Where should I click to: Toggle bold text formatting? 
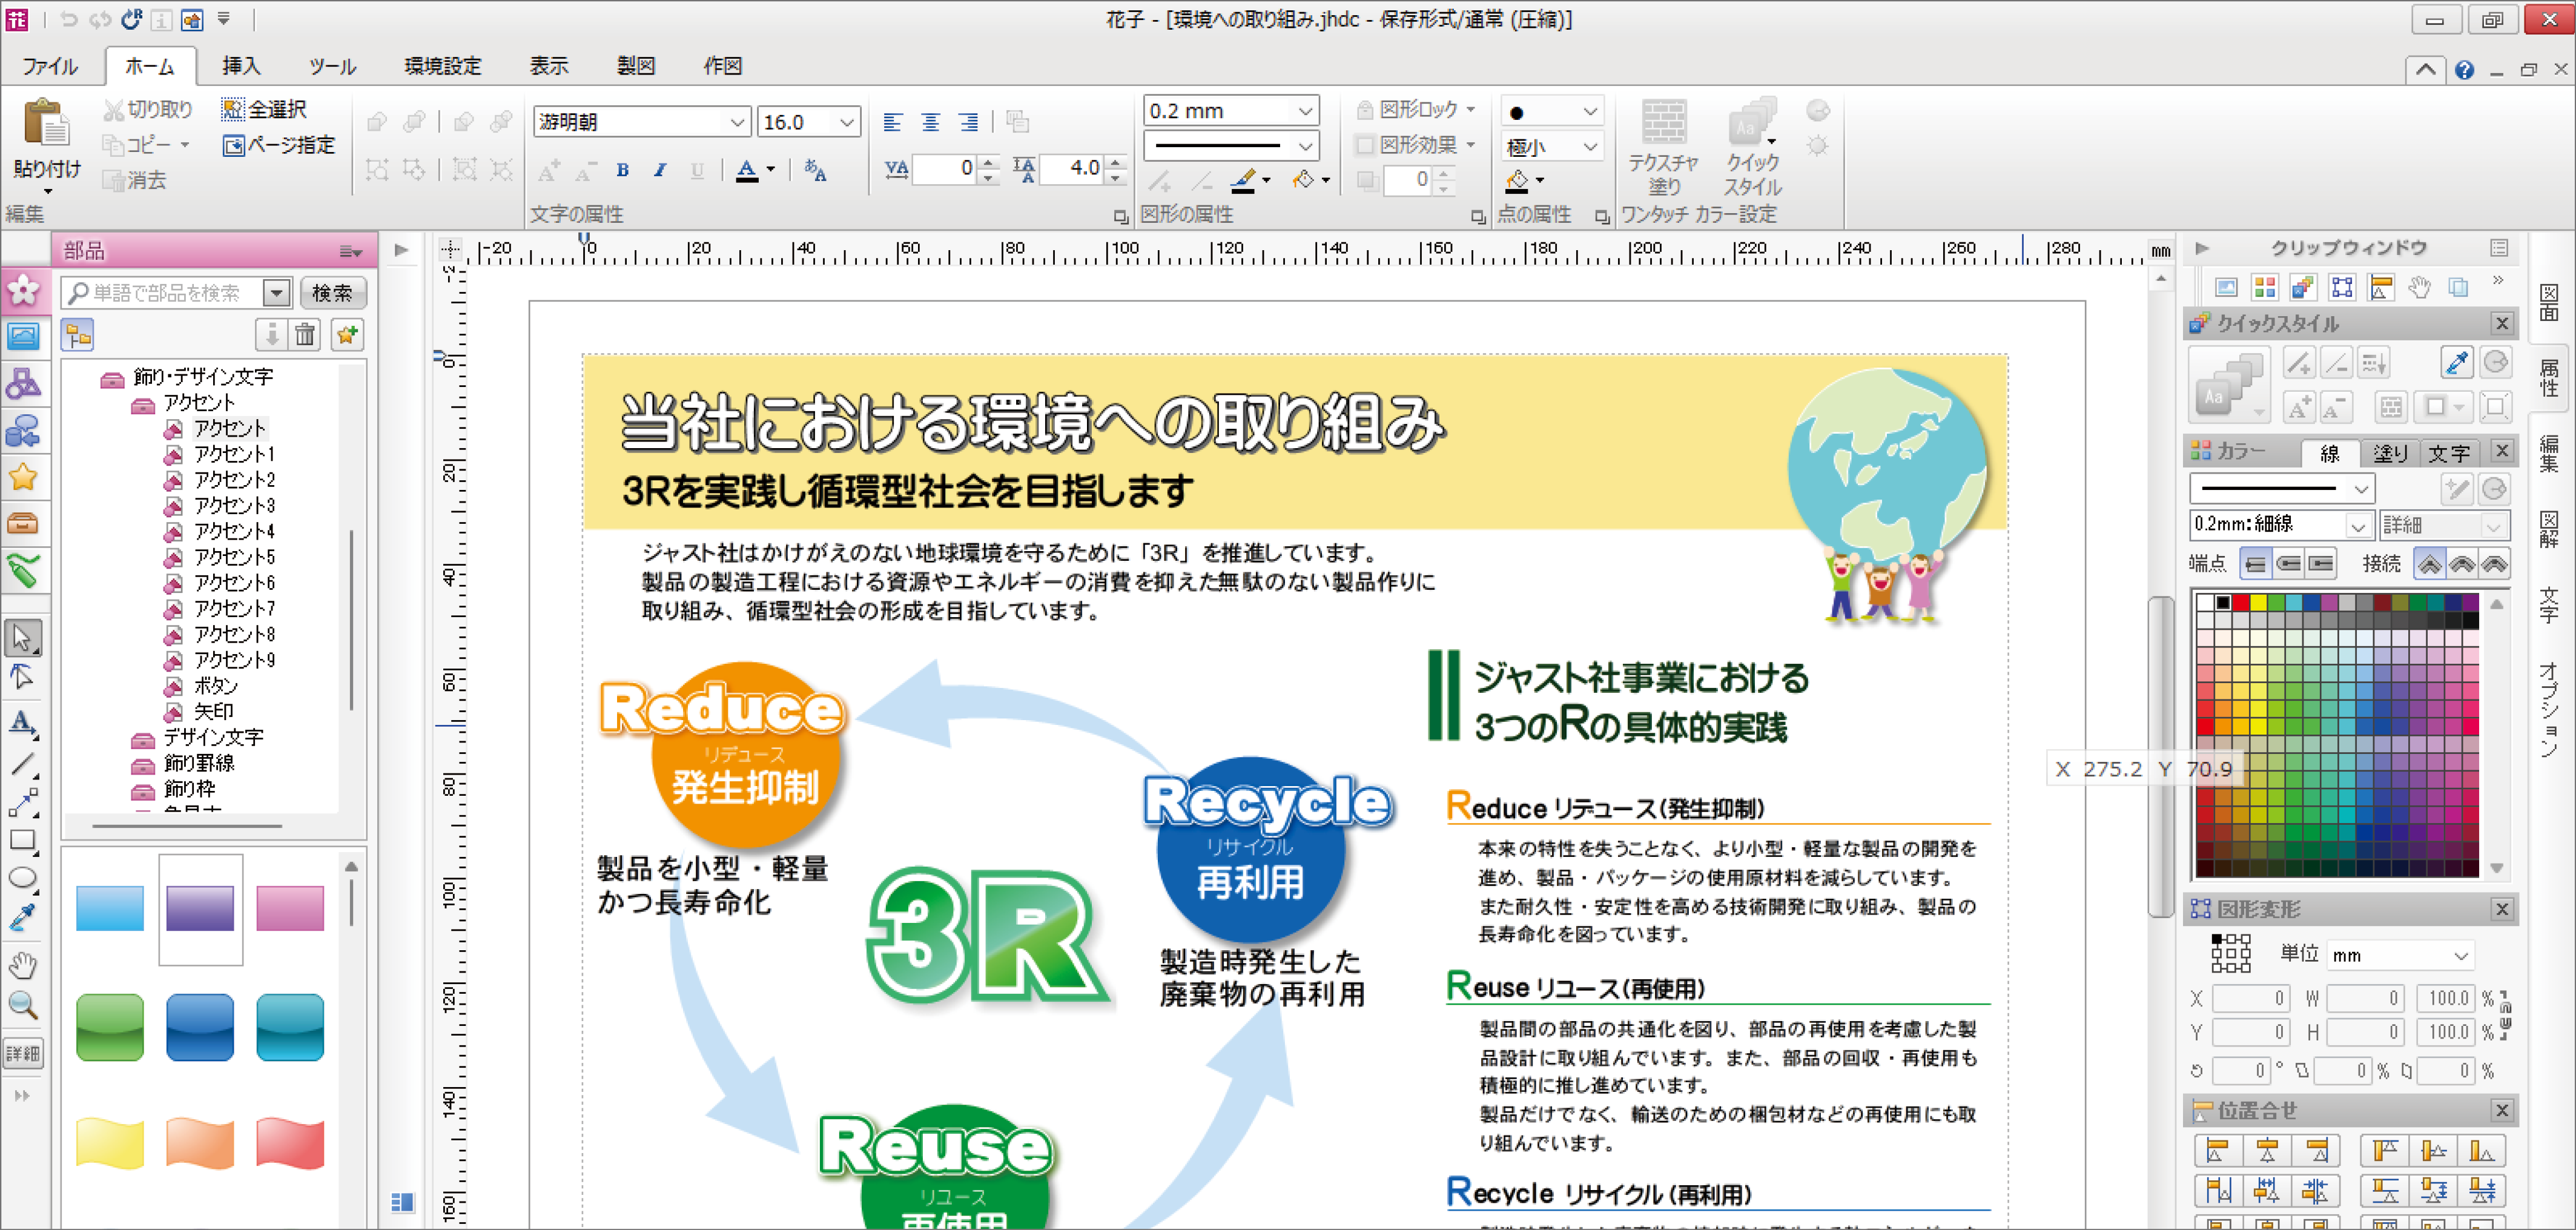coord(622,171)
